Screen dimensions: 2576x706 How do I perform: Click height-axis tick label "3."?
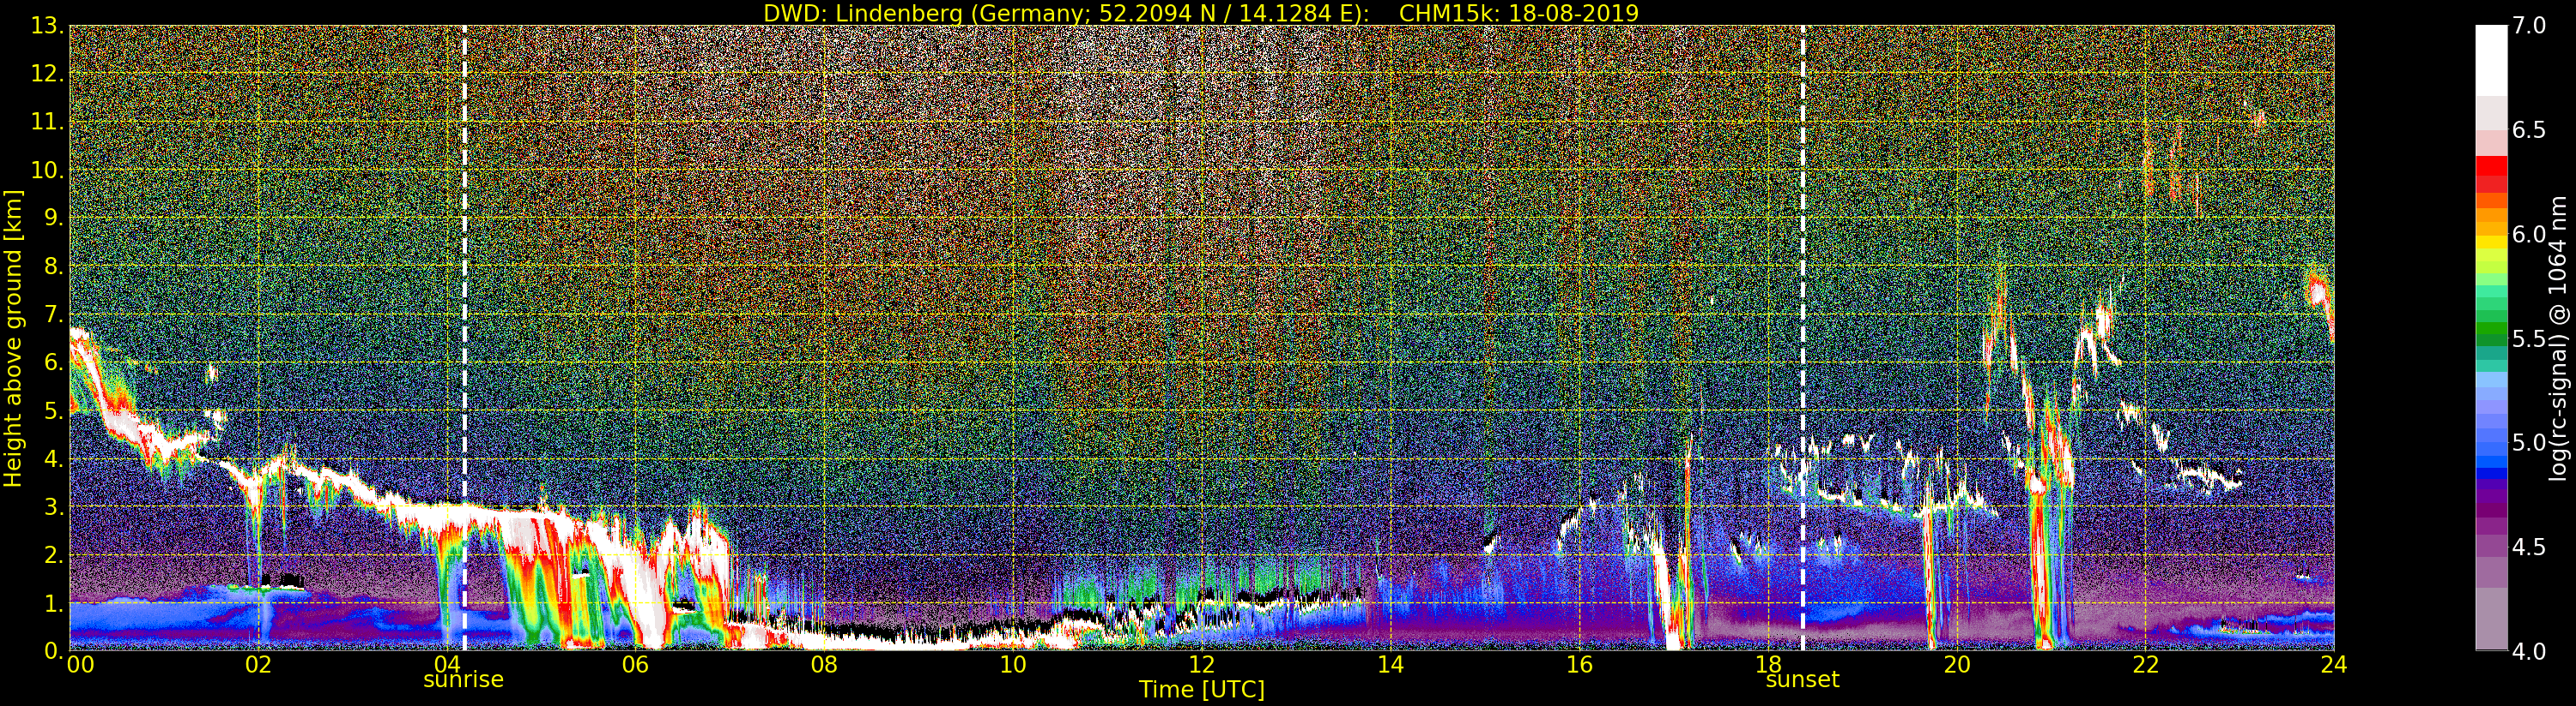[x=53, y=507]
